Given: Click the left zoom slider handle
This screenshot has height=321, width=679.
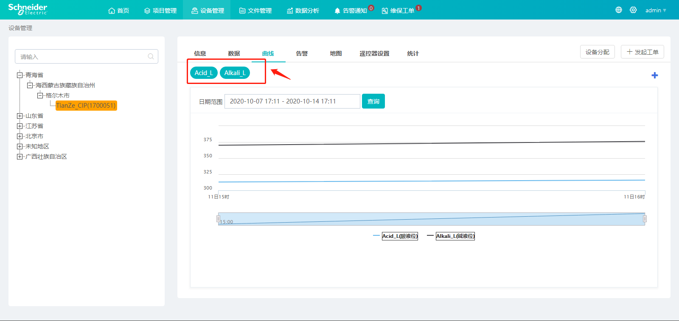Looking at the screenshot, I should (218, 219).
